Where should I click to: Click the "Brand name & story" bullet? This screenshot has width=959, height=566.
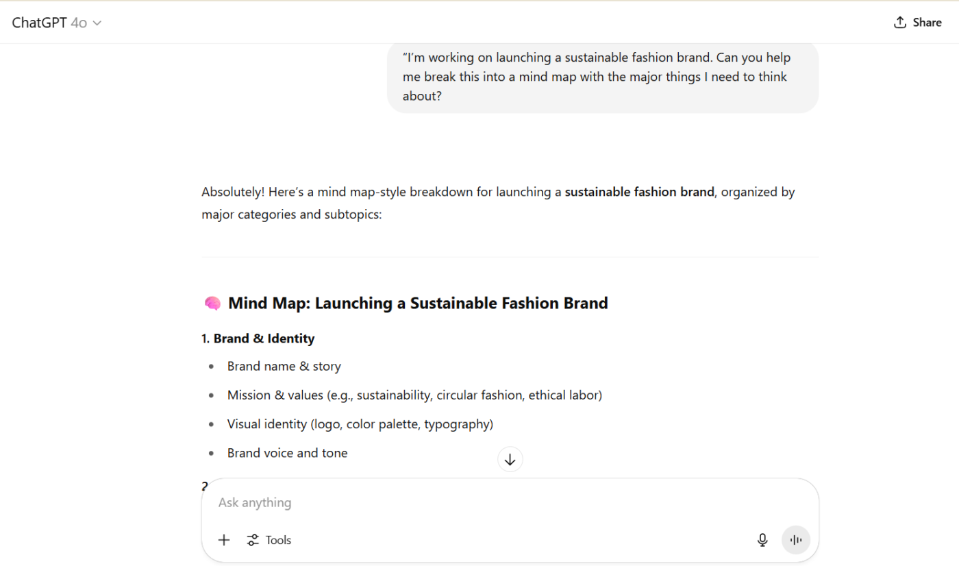(x=284, y=367)
